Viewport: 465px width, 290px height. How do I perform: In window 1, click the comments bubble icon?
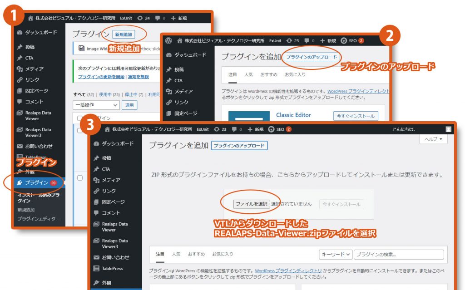tap(158, 18)
